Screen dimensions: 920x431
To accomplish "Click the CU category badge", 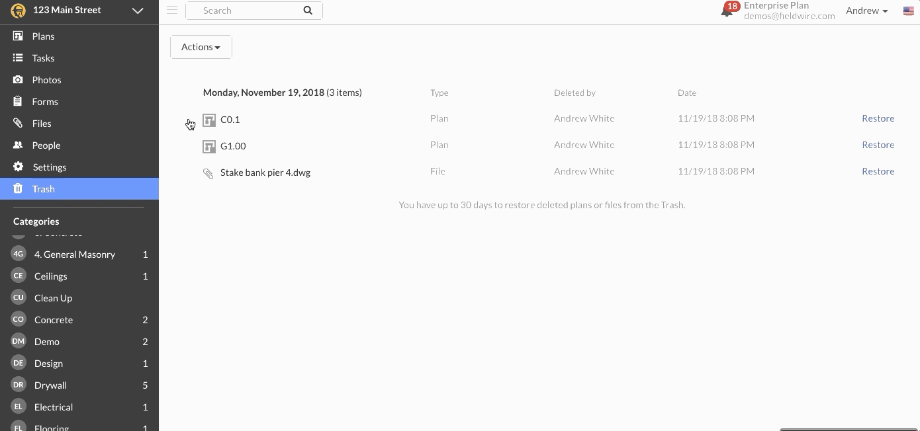I will point(19,297).
